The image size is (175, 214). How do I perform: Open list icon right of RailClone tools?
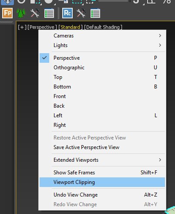[x=95, y=13]
